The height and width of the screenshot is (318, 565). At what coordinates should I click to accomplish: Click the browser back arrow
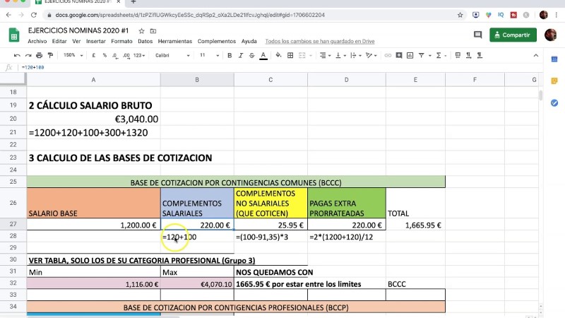click(x=8, y=15)
